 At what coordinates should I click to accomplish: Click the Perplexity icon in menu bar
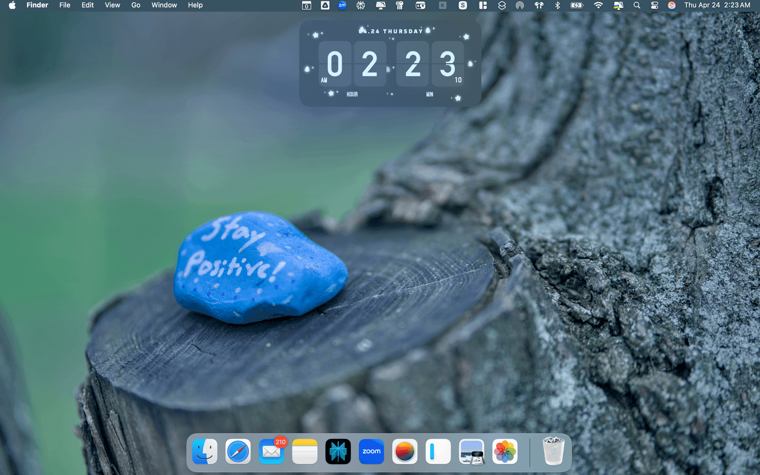click(361, 5)
